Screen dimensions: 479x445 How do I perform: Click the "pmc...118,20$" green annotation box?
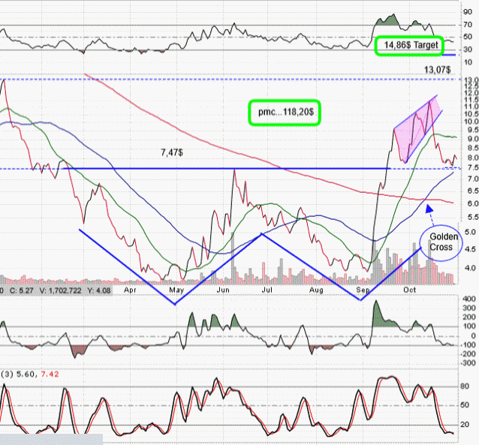coord(285,111)
